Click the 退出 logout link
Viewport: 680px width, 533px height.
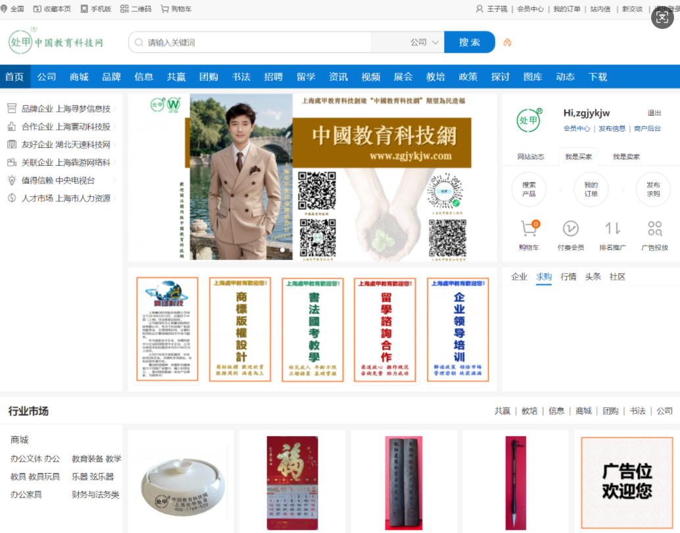(x=654, y=113)
